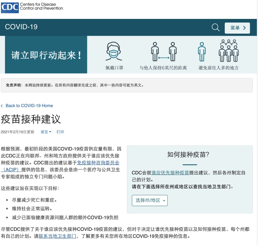Click the face mask icon
The width and height of the screenshot is (258, 245).
114,51
